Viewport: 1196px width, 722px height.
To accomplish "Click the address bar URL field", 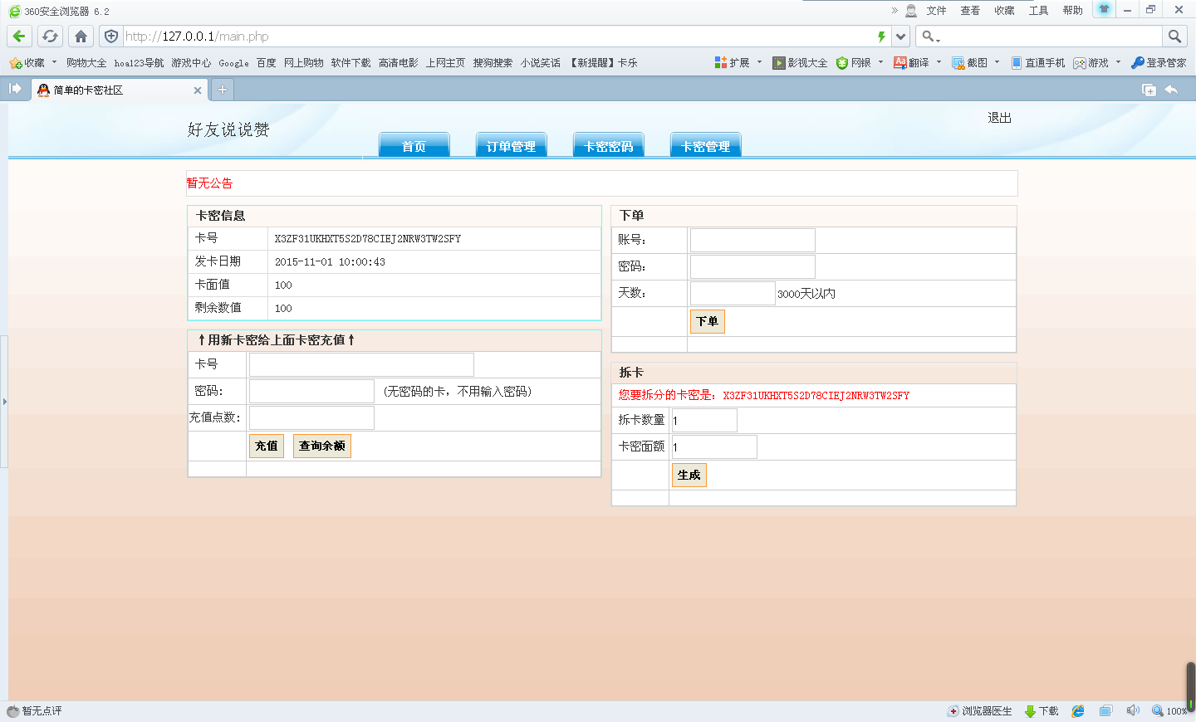I will [498, 37].
